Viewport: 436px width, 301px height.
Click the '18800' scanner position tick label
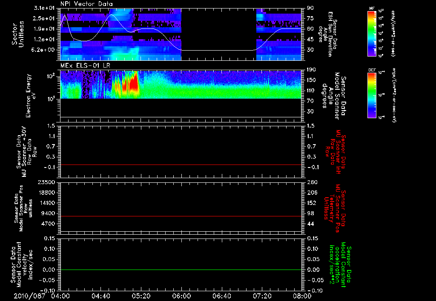point(46,193)
